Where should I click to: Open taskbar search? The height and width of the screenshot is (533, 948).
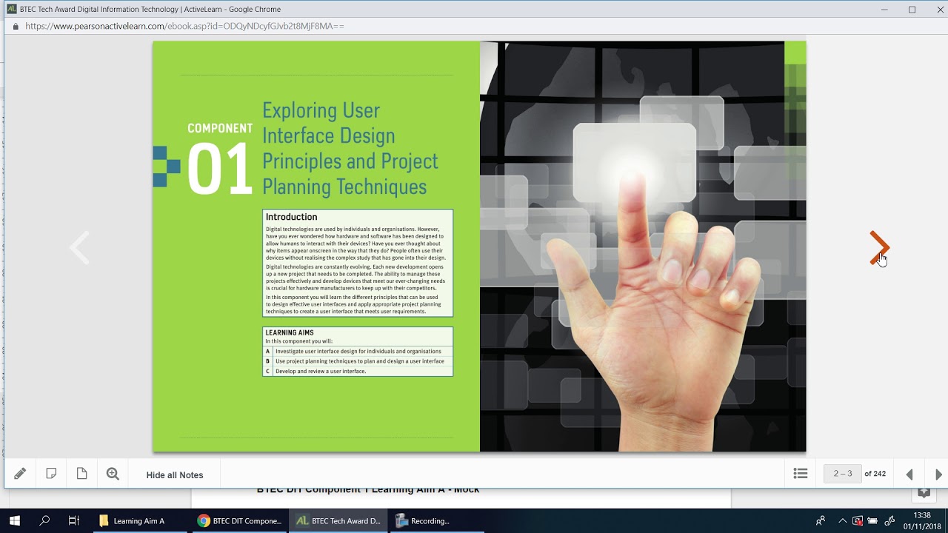point(44,520)
